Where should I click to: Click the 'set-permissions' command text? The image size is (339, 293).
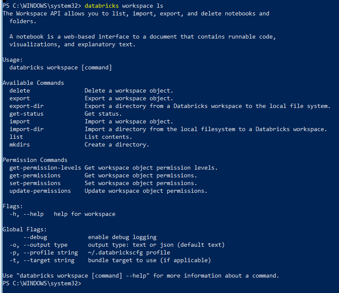pyautogui.click(x=35, y=183)
